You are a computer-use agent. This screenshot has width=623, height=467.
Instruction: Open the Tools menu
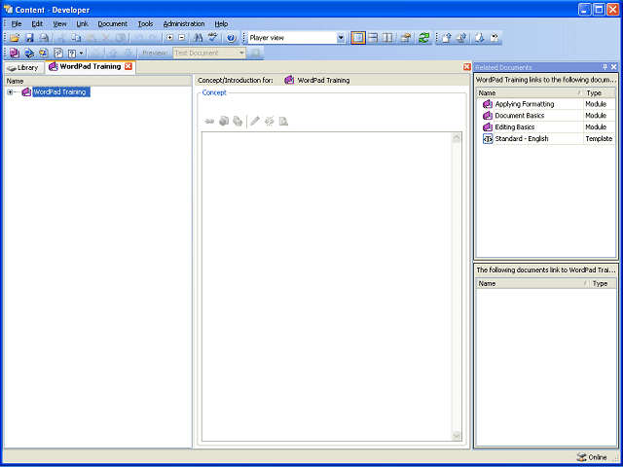click(x=145, y=23)
